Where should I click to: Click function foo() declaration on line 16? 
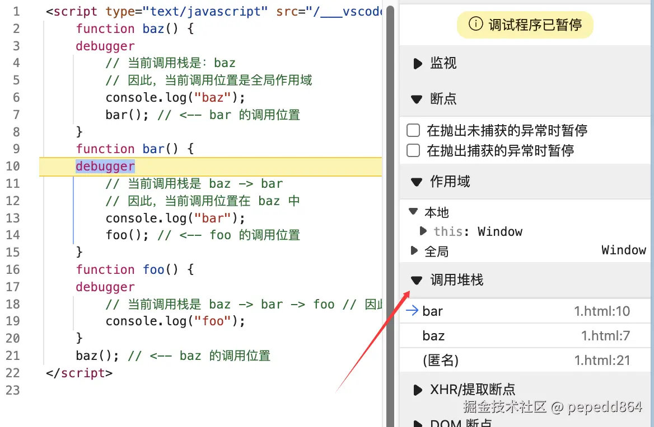click(x=135, y=269)
